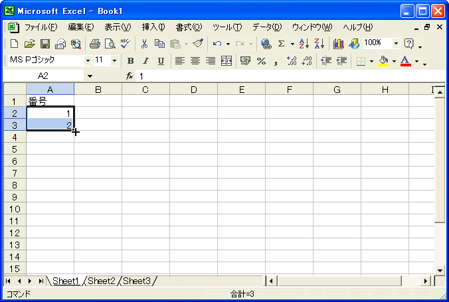Toggle Bold formatting

click(x=131, y=60)
